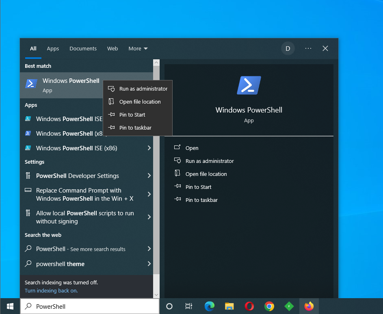Open PowerShell Developer Settings
Screen dimensions: 383x314
pos(87,176)
